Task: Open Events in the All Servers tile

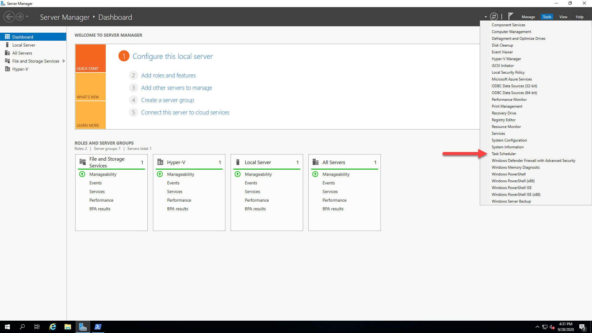Action: [329, 183]
